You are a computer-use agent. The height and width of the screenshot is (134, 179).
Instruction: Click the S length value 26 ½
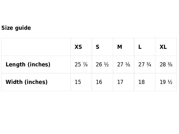[x=102, y=65]
